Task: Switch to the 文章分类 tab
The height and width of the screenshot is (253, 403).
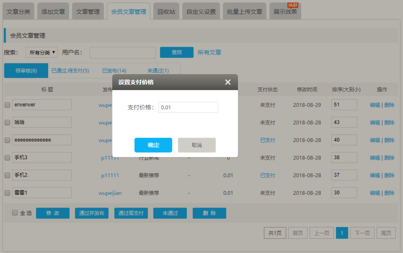Action: (19, 12)
